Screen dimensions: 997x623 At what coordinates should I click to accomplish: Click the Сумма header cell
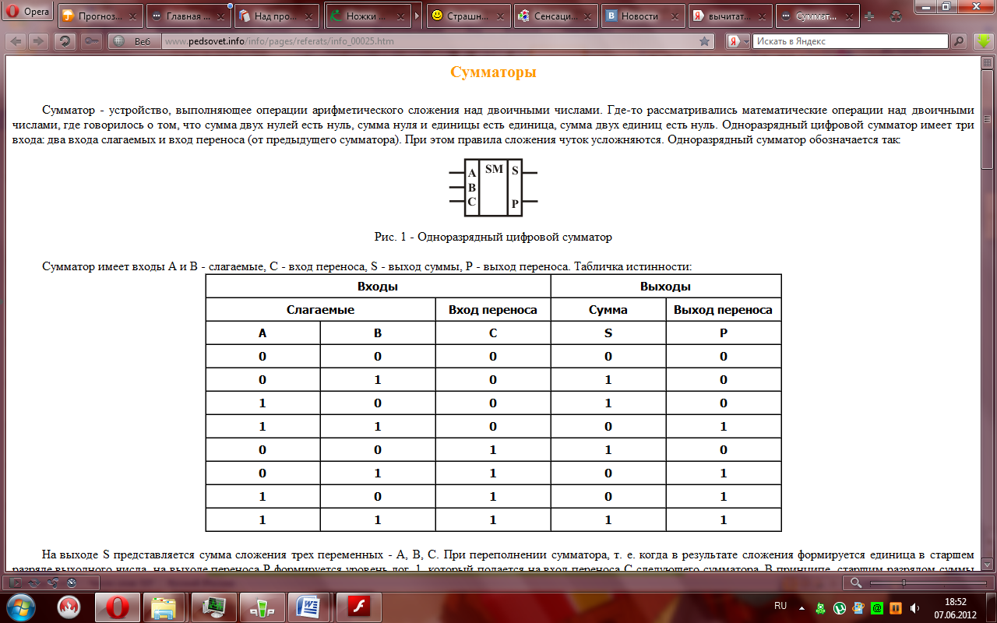(608, 310)
